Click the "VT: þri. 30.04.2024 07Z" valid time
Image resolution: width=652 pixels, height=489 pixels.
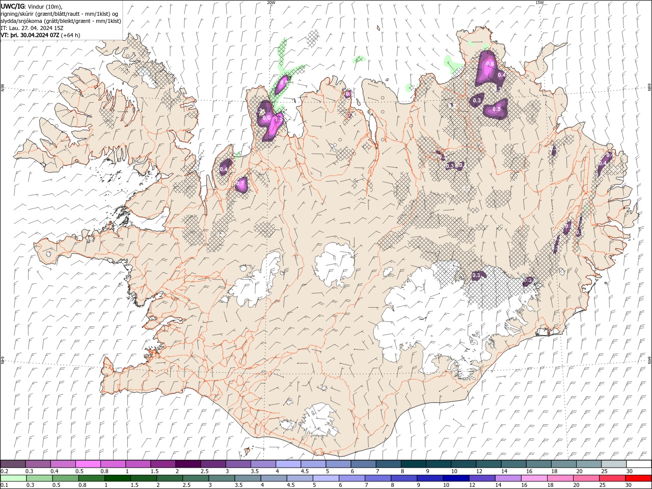point(31,35)
